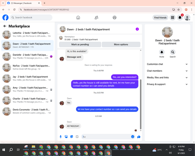The height and width of the screenshot is (156, 195).
Task: Click the voice clip microphone icon
Action: pyautogui.click(x=60, y=136)
